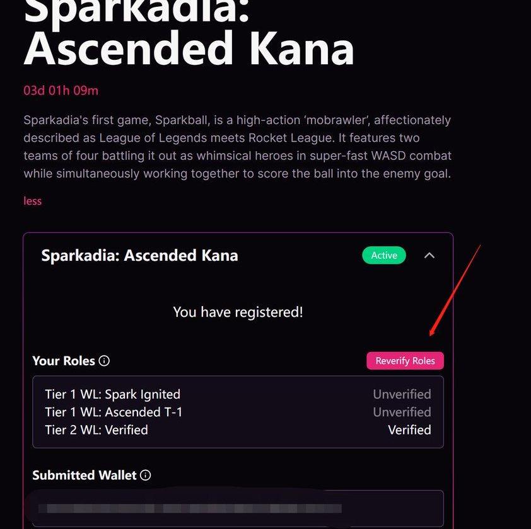Select the Tier 2 WL: Verified role label

tap(96, 430)
